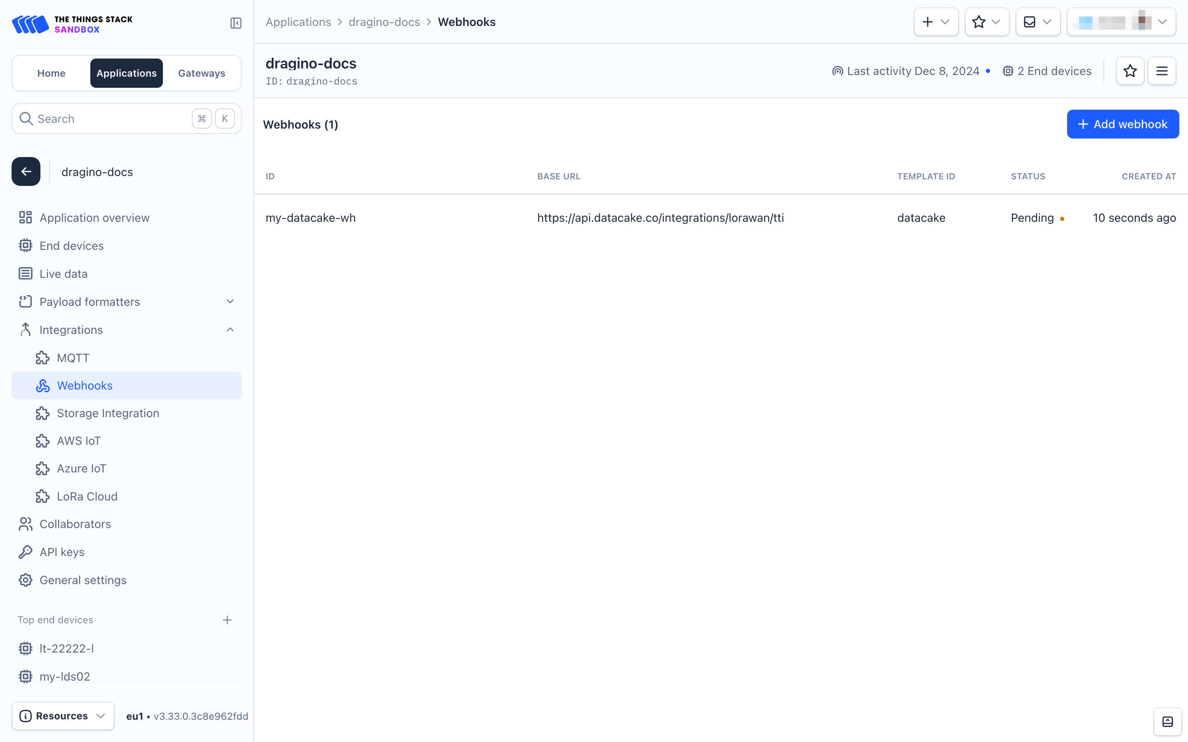Viewport: 1188px width, 742px height.
Task: Click the MQTT integration icon in sidebar
Action: coord(42,357)
